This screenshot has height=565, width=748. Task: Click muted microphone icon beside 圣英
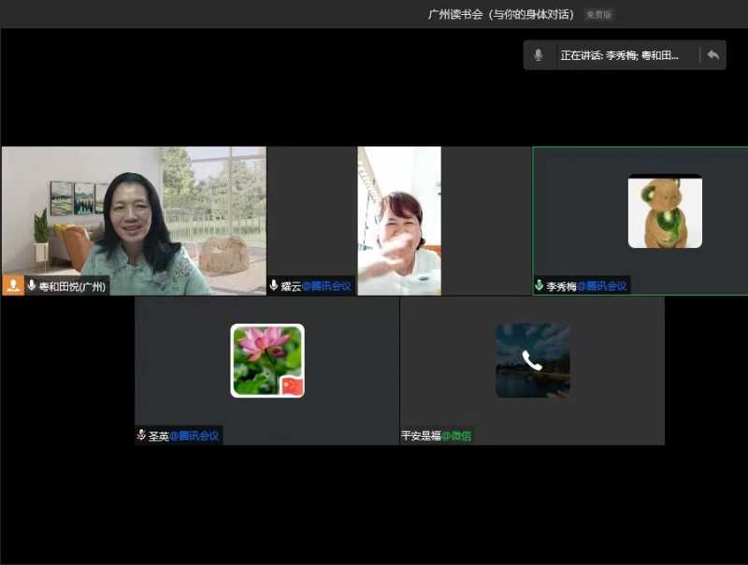click(x=141, y=435)
